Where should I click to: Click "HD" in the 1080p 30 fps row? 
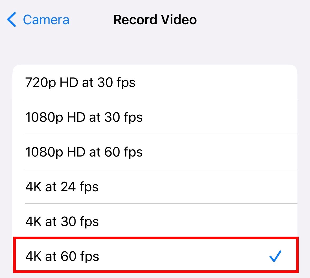point(76,117)
